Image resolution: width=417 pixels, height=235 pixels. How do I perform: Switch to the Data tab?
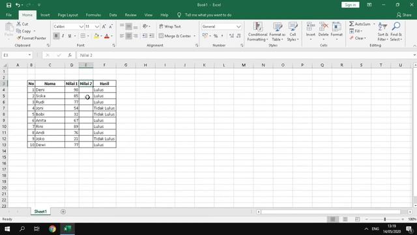point(113,15)
